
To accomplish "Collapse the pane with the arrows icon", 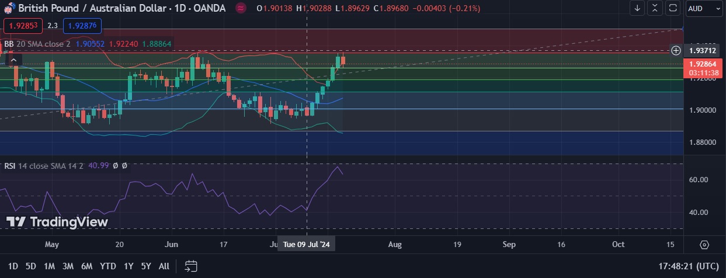I will coord(655,8).
